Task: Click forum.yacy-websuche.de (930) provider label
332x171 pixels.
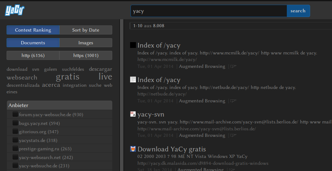Action: (x=51, y=115)
